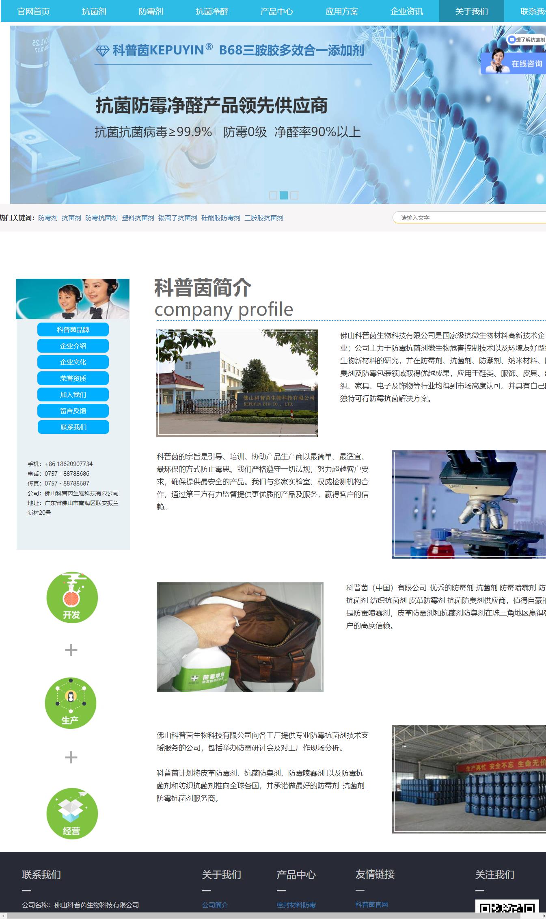Open 企业文化 in the sidebar

click(73, 362)
